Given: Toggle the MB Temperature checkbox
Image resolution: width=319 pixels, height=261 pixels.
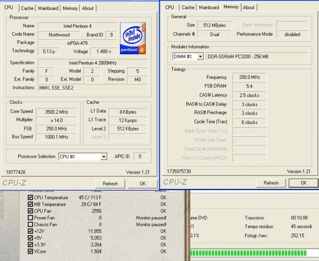Looking at the screenshot, I should [x=30, y=204].
